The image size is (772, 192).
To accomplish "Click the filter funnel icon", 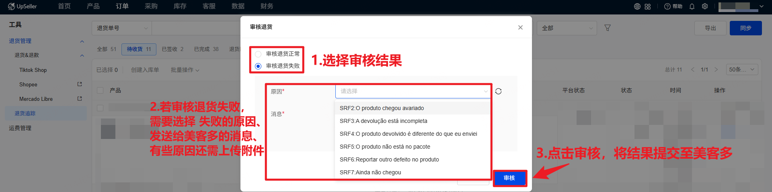I will [608, 28].
